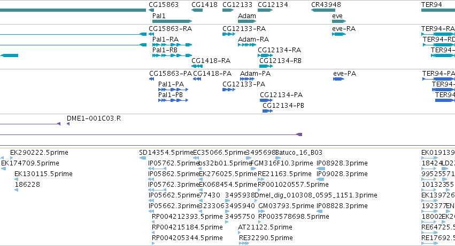This screenshot has height=246, width=455.
Task: Select the Pal1 gene feature bar
Action: [172, 21]
